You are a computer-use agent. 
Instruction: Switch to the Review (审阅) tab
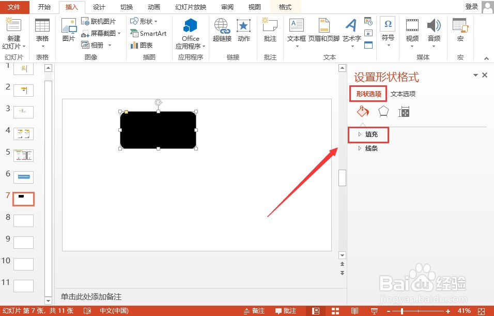(x=227, y=7)
